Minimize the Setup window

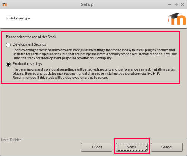coord(170,4)
